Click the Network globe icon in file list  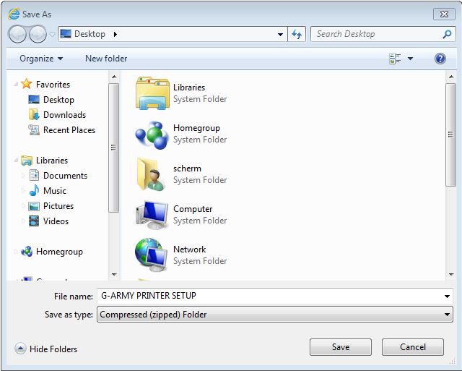[152, 255]
